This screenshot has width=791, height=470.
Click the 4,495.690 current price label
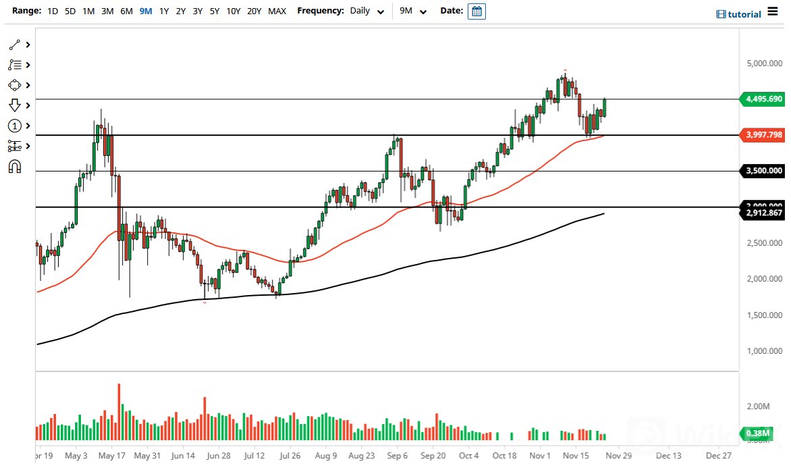[763, 99]
